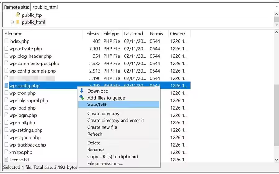Select the wp-login.php filename
This screenshot has width=279, height=174.
point(23,115)
